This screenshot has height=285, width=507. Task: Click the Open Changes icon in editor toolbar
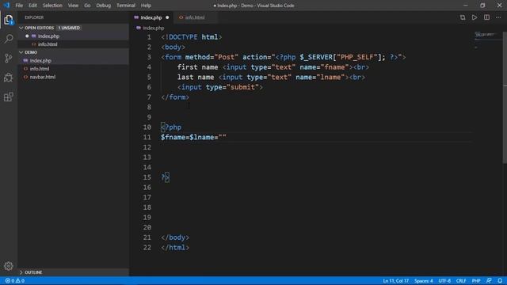coord(463,17)
